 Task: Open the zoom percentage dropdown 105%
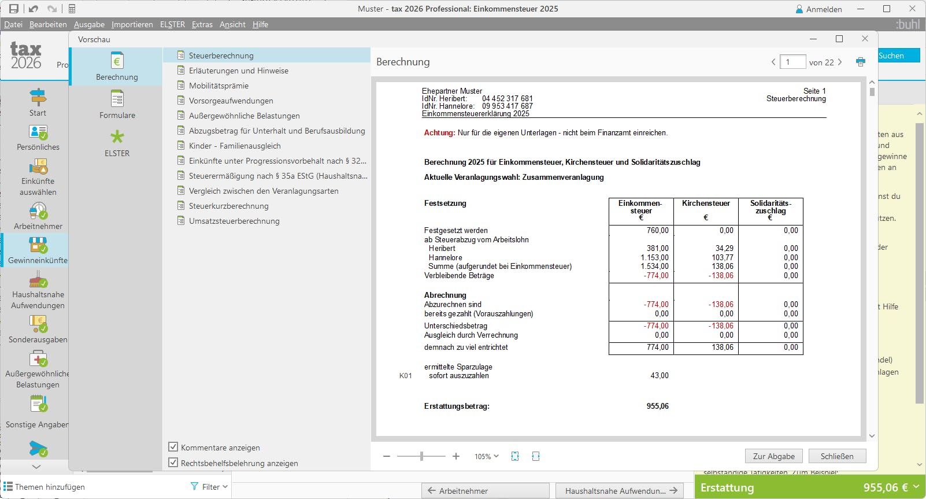487,456
